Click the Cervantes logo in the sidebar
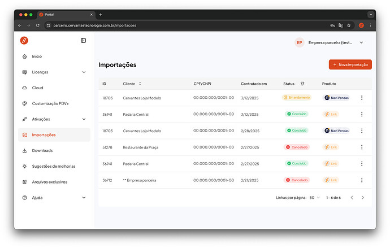The width and height of the screenshot is (390, 248). 24,41
